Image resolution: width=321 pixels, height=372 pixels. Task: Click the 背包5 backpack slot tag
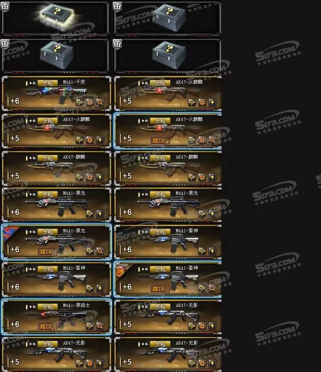[47, 251]
